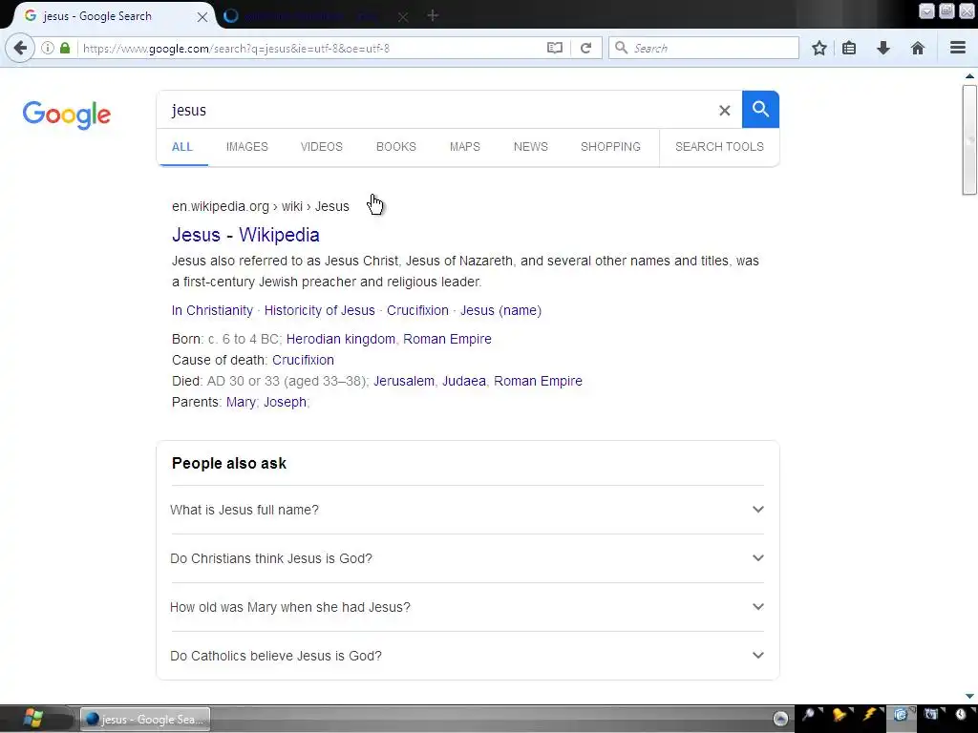This screenshot has width=978, height=733.
Task: Open the downloads arrow icon
Action: (x=883, y=48)
